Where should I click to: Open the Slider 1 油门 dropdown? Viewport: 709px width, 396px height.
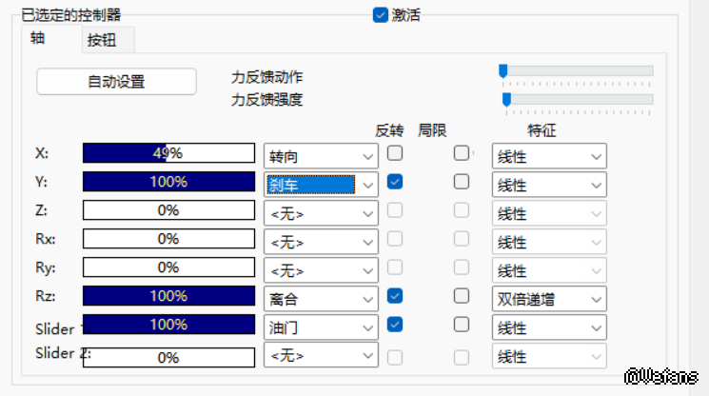coord(321,327)
